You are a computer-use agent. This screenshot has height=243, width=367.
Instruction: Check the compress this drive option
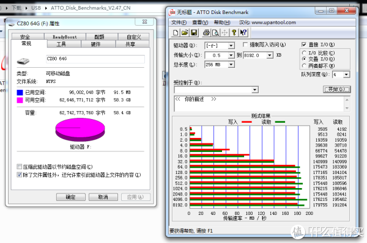(x=19, y=167)
